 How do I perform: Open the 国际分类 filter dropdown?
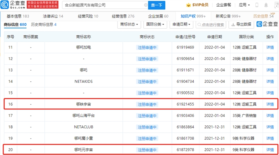[x=155, y=24]
